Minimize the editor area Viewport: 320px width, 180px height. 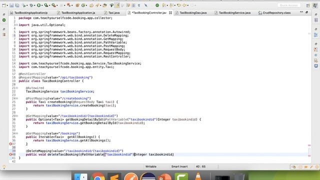click(301, 12)
